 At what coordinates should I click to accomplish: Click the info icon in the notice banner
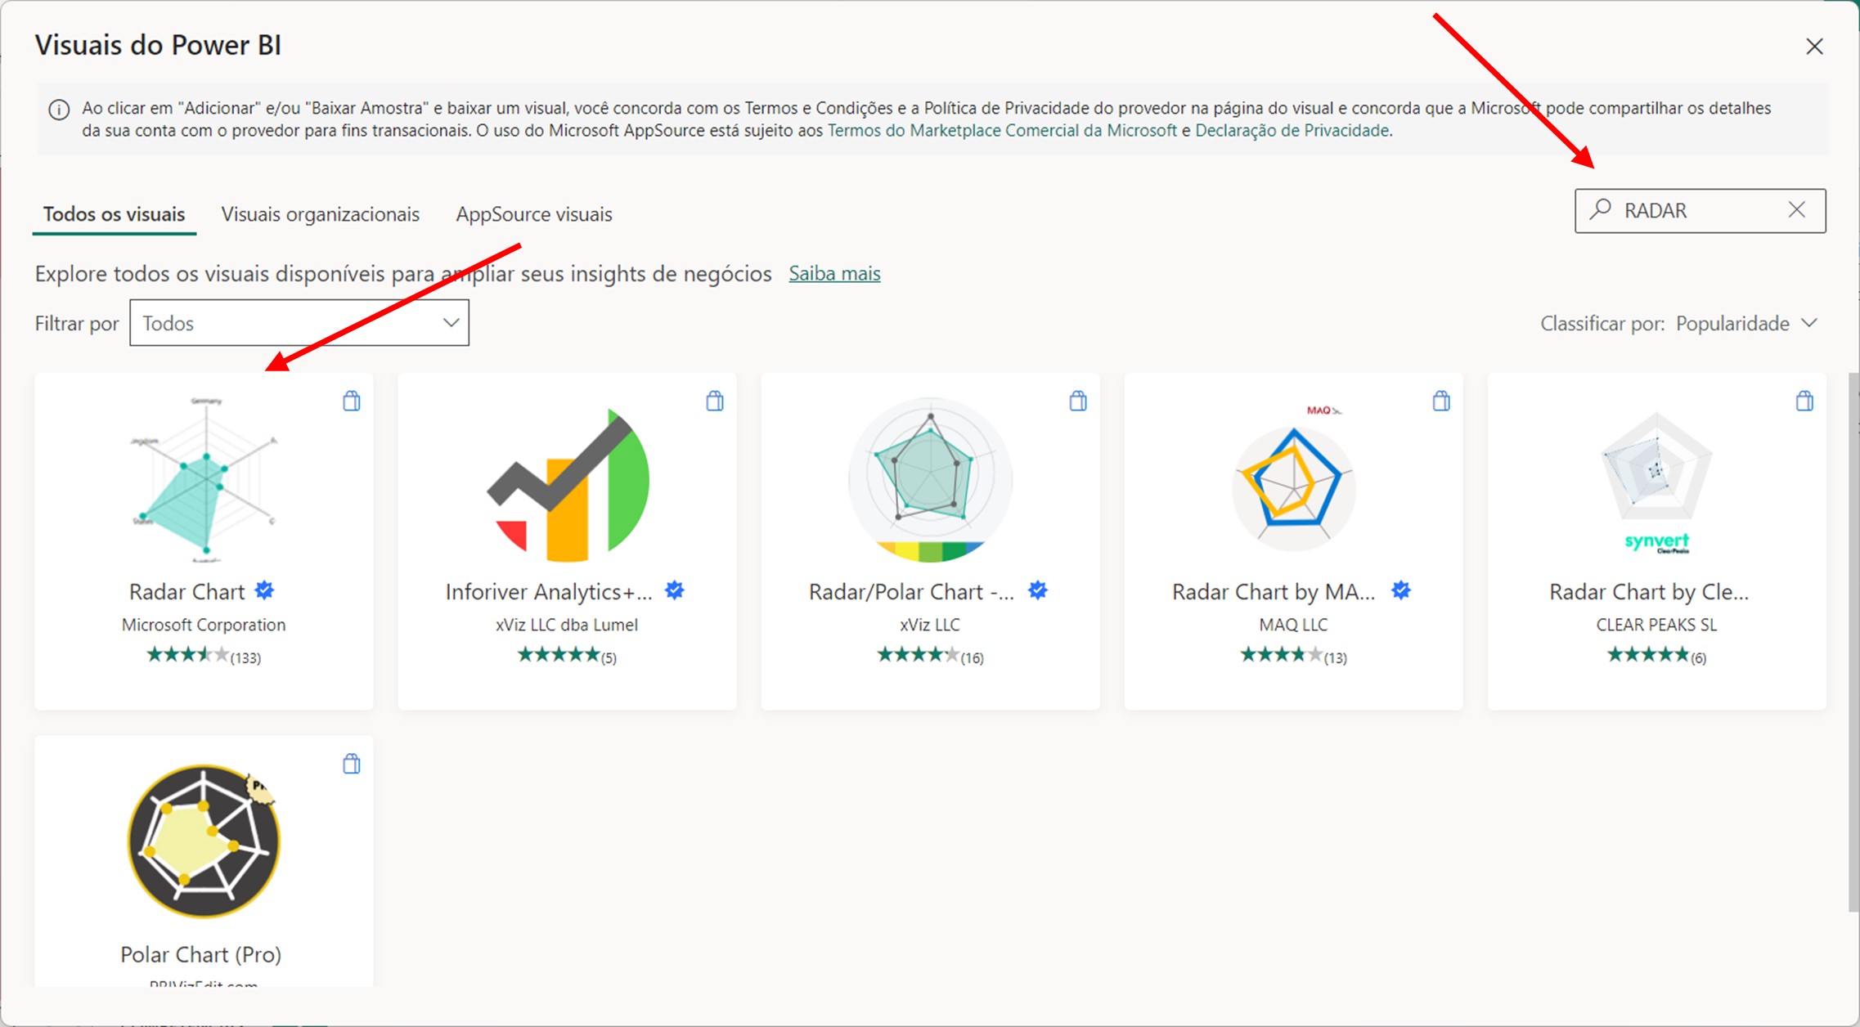pos(59,110)
